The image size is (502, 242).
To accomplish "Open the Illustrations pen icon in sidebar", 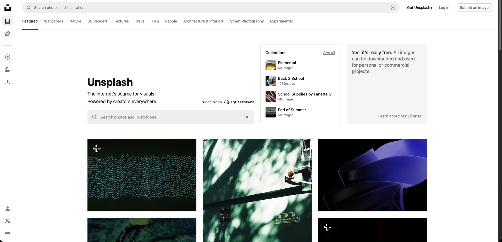I will (8, 34).
